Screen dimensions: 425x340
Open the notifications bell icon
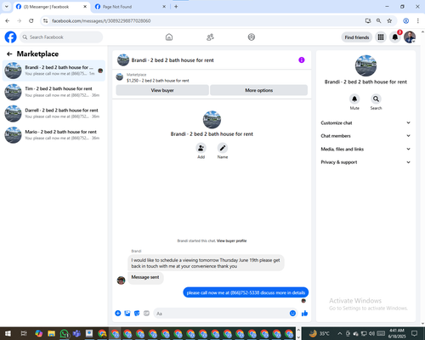tap(395, 37)
